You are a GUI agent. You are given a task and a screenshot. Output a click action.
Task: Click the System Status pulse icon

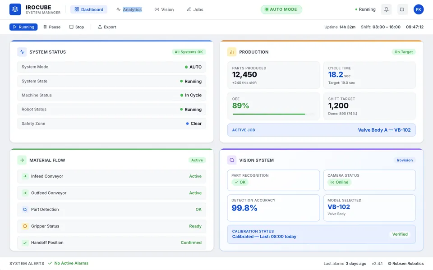tap(22, 52)
